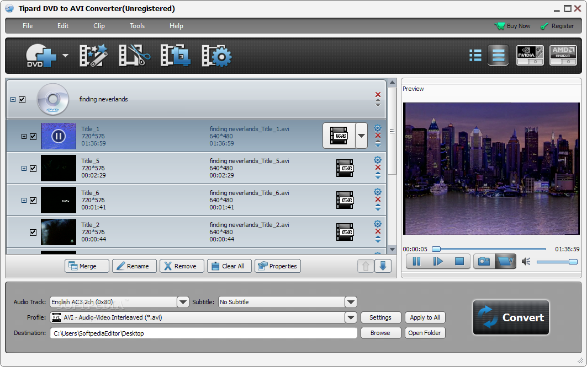Open the Title_1 format dropdown arrow
The image size is (587, 367).
(361, 136)
